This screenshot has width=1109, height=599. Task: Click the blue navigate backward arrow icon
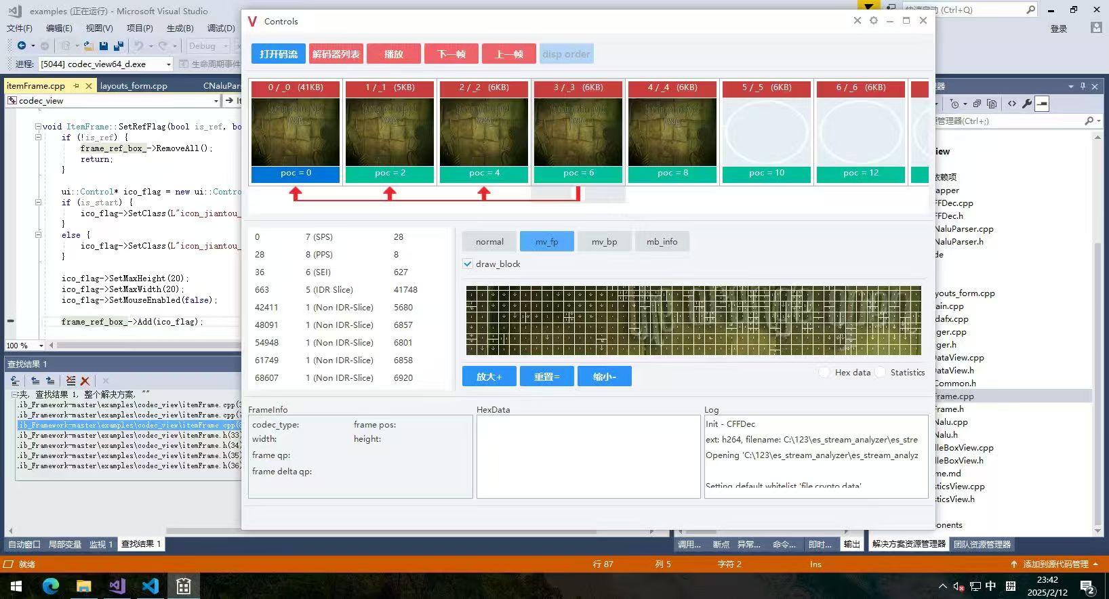22,46
